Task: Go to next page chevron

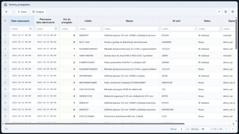Action: coord(233,129)
